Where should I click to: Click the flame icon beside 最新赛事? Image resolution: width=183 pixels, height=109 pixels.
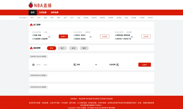31,48
